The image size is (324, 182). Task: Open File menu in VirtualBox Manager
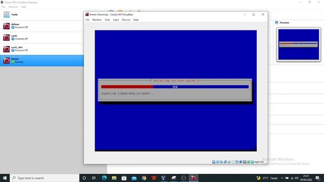4,7
